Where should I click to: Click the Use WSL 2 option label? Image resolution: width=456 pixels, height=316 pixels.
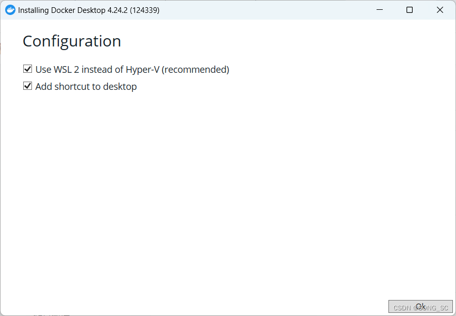tap(132, 69)
